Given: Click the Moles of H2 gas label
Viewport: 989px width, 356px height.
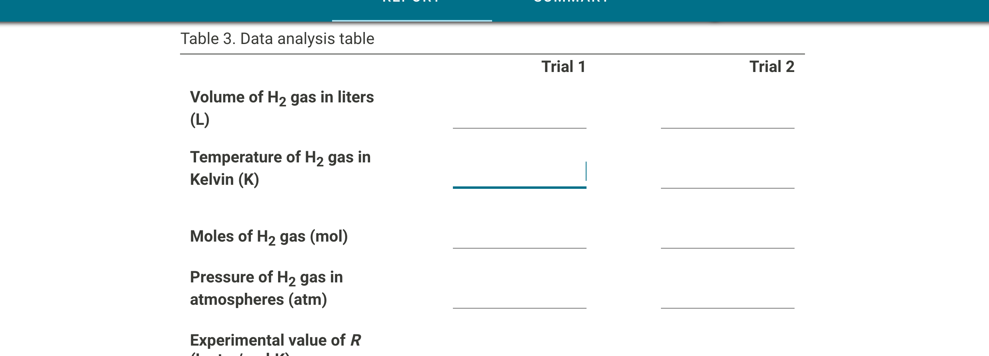Looking at the screenshot, I should 269,236.
